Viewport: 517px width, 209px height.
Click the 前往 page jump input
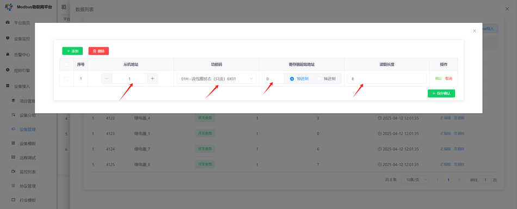pyautogui.click(x=485, y=180)
